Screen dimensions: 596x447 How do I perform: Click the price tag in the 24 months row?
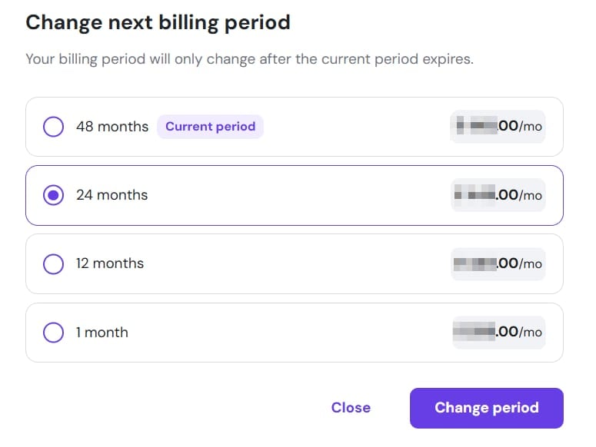coord(498,196)
